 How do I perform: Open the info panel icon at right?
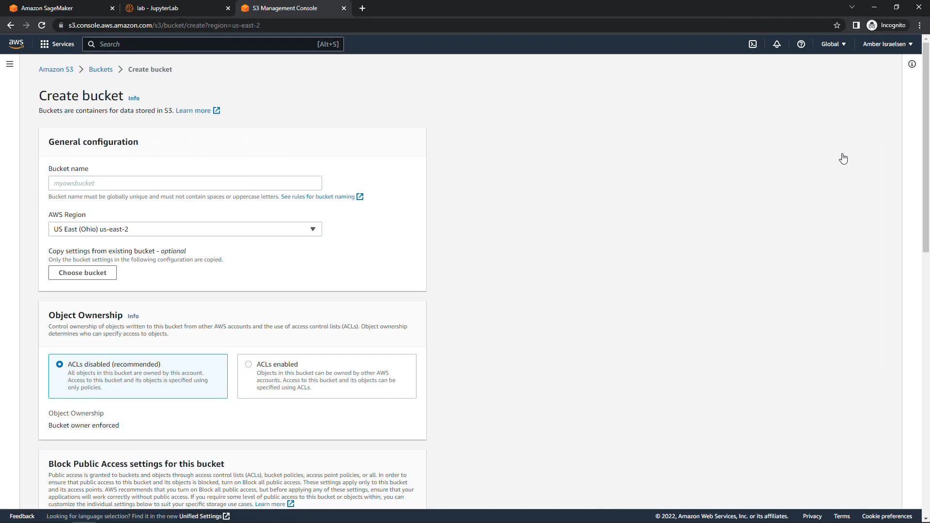click(x=912, y=64)
